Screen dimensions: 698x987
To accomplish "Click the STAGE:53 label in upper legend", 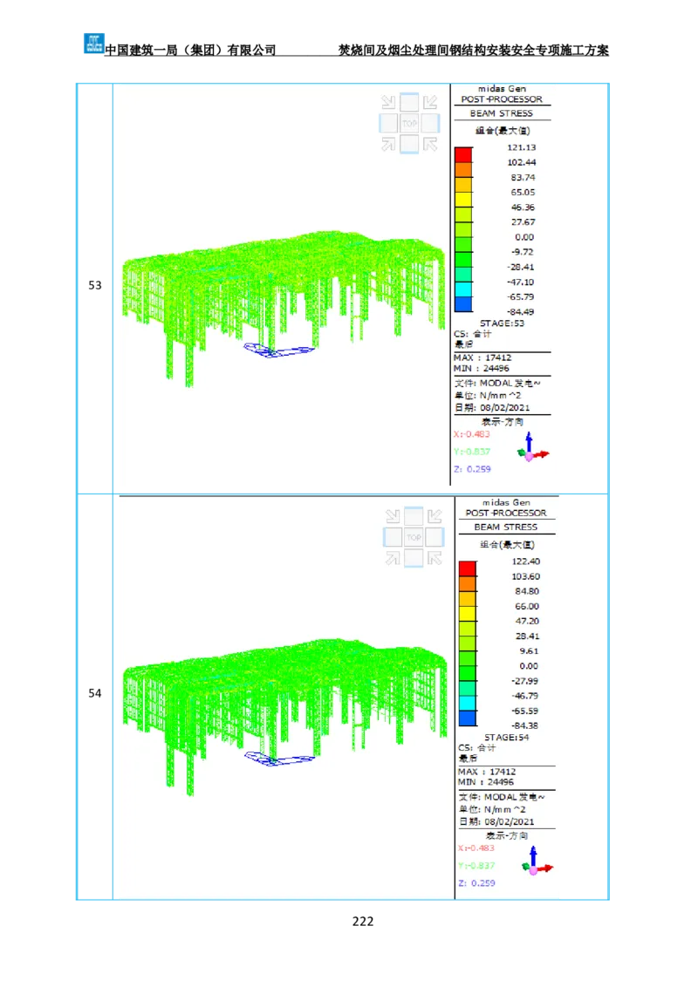I will tap(502, 323).
